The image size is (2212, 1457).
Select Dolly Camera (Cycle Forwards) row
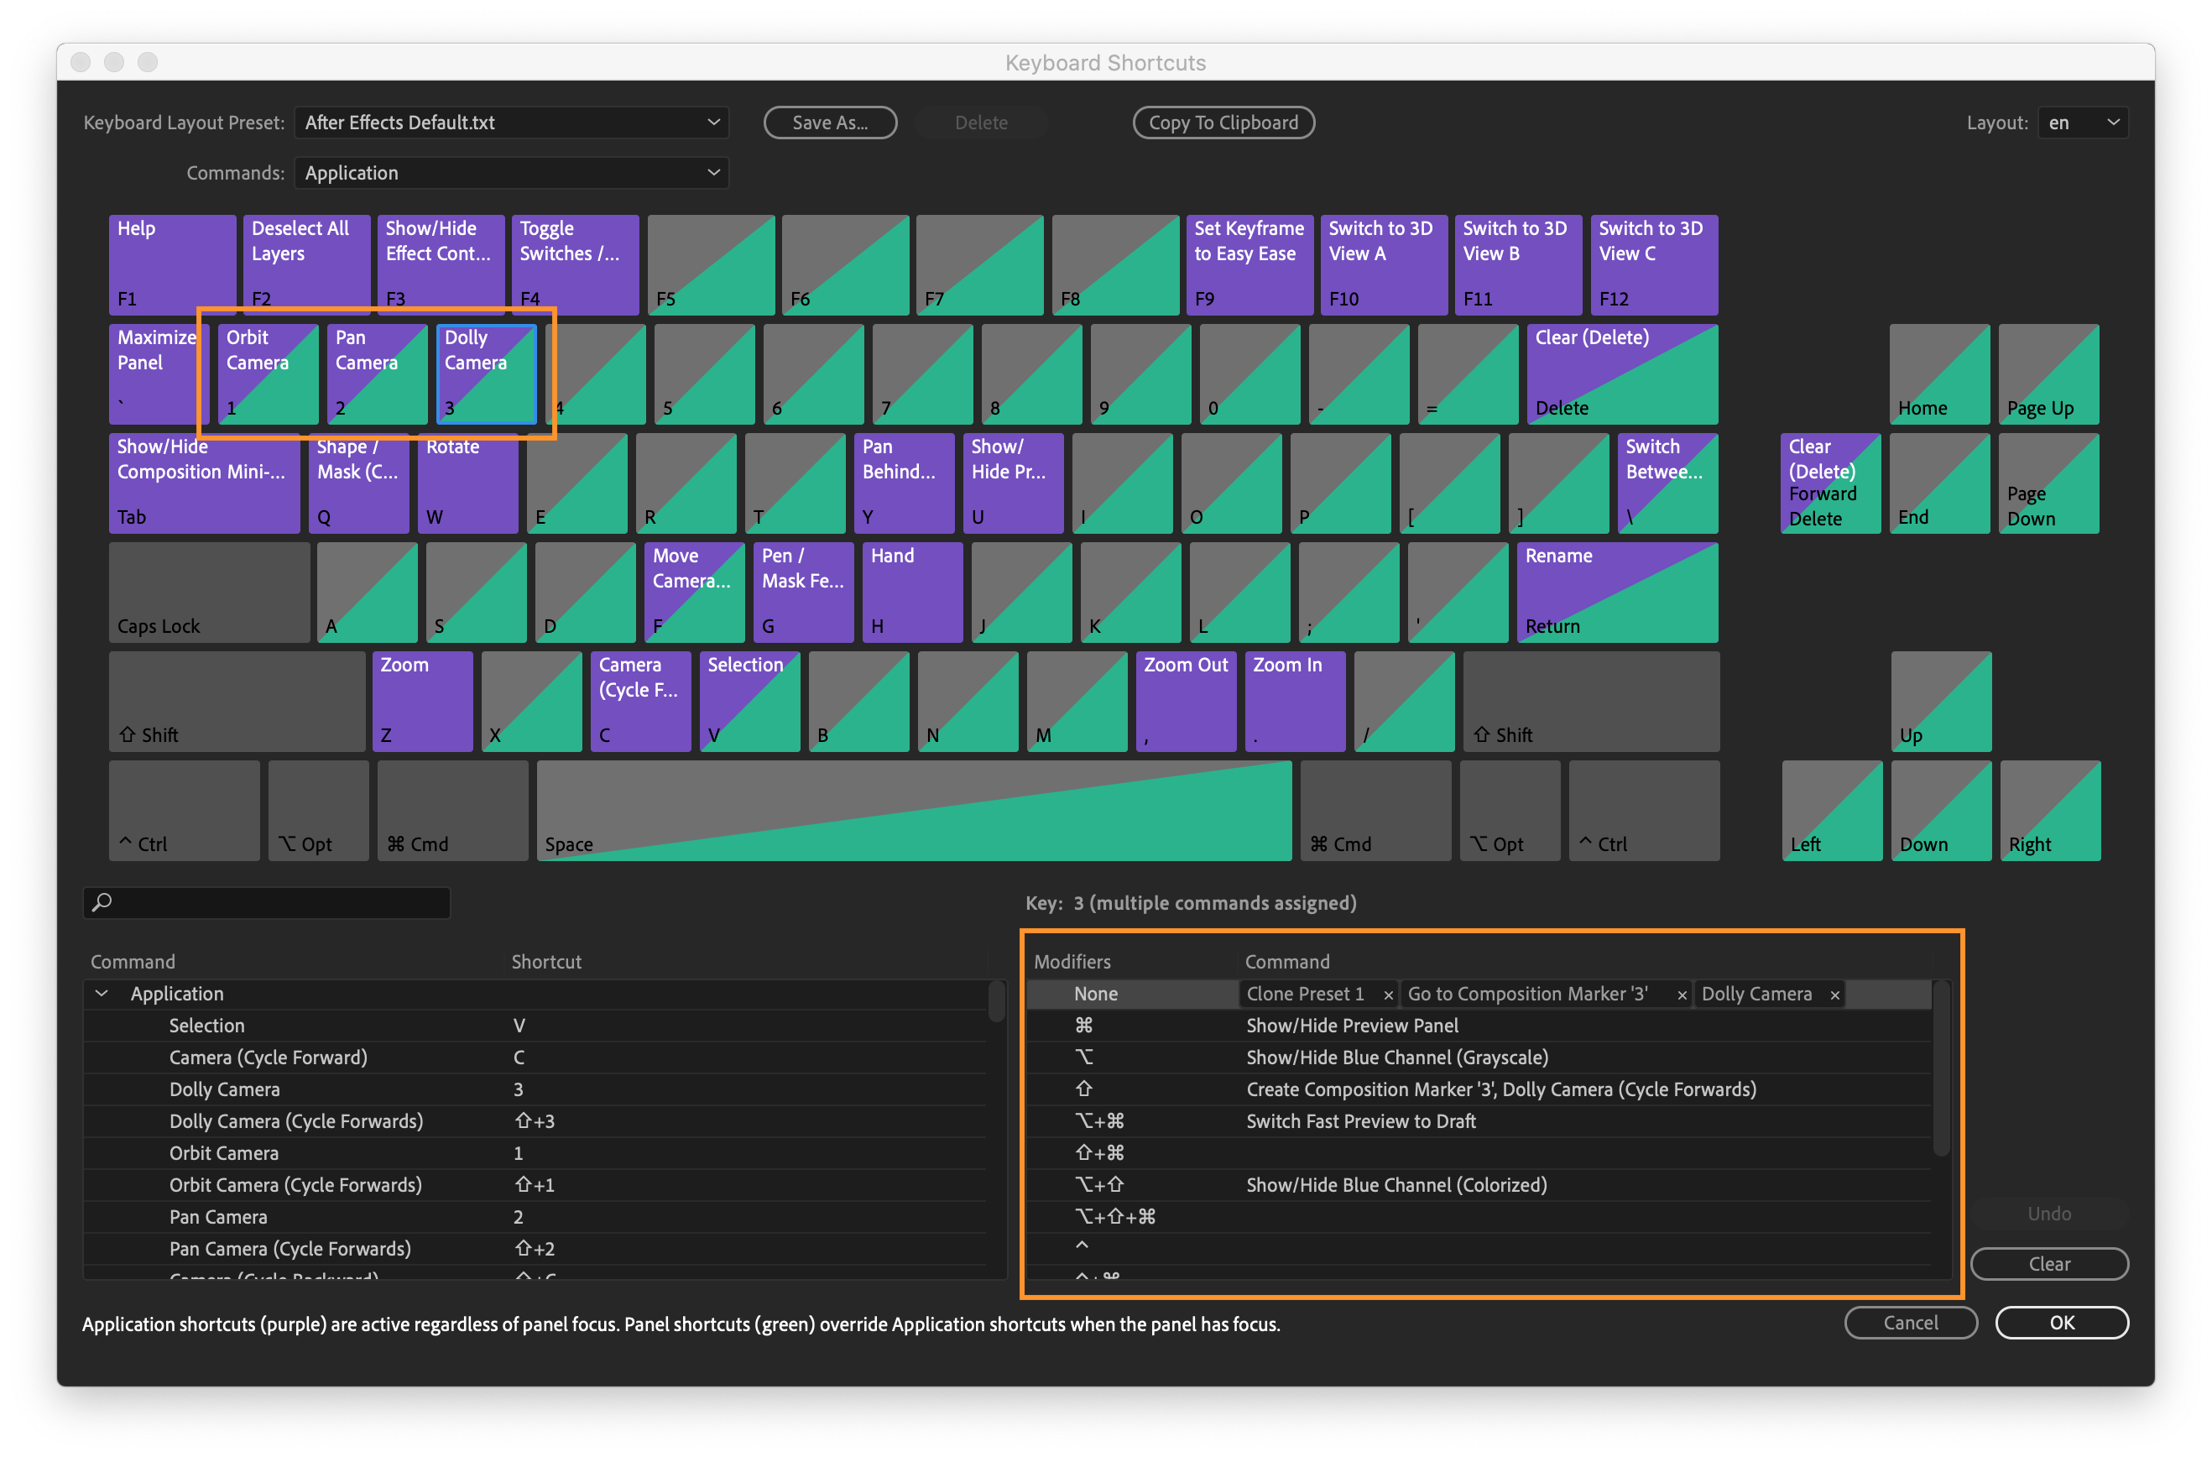pos(295,1121)
